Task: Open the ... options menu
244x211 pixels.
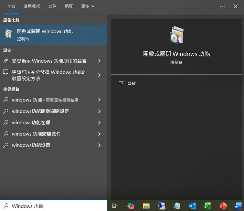Action: (x=222, y=6)
